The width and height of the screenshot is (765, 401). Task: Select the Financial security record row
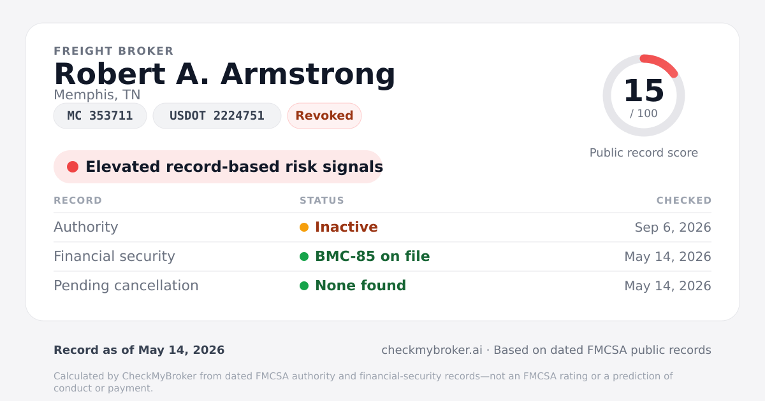382,257
